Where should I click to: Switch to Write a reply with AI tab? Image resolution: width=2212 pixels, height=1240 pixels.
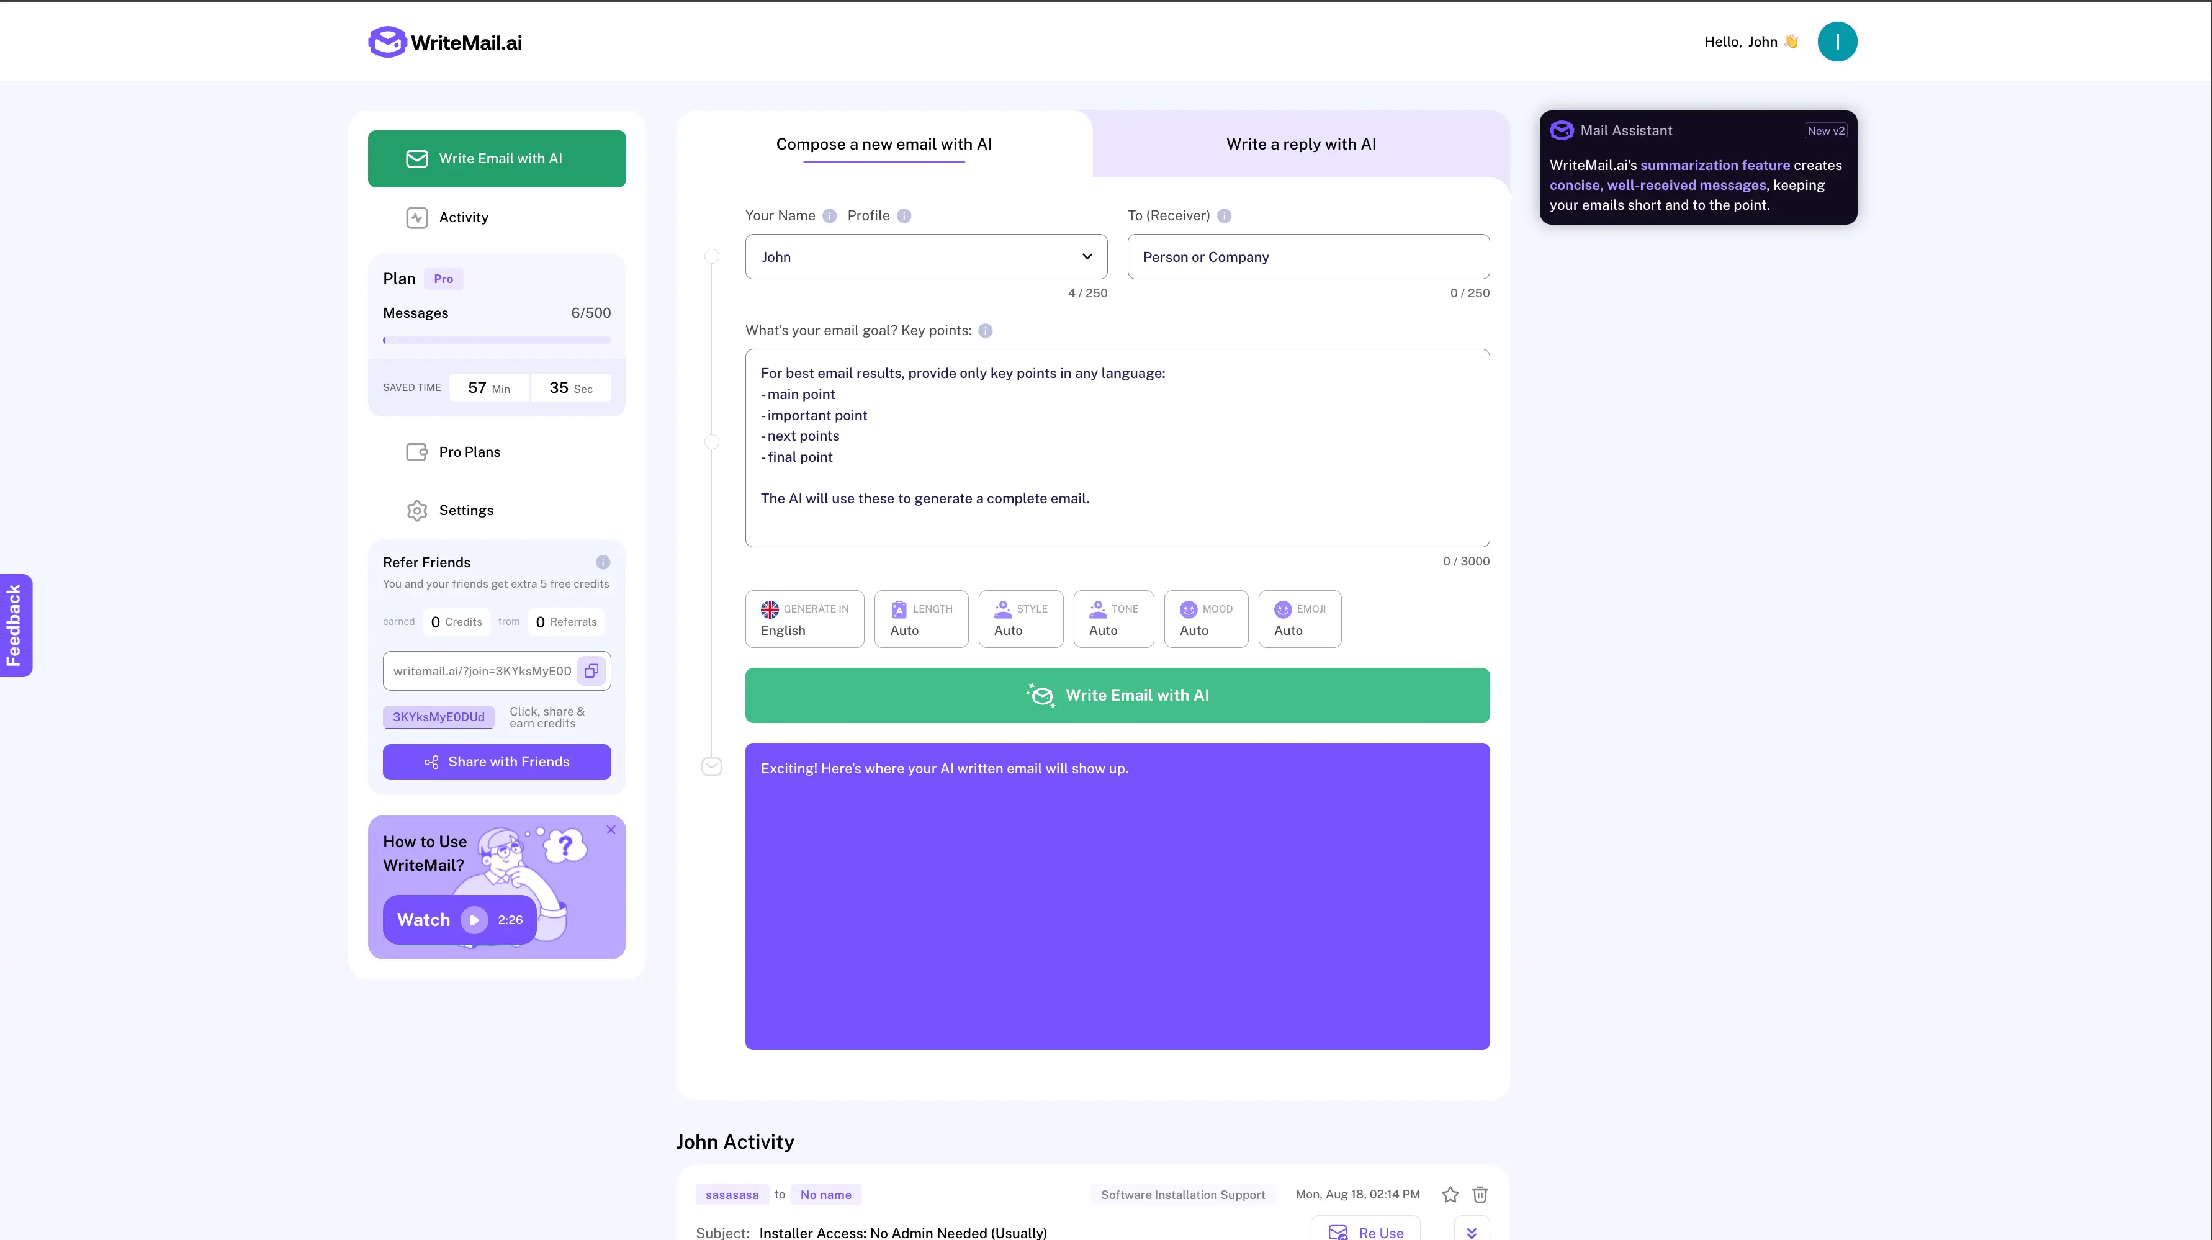1300,144
